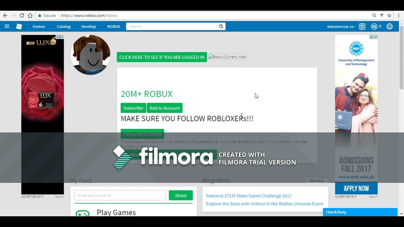Image resolution: width=404 pixels, height=227 pixels.
Task: Click the AdChoices icon on University ad
Action: pos(372,37)
